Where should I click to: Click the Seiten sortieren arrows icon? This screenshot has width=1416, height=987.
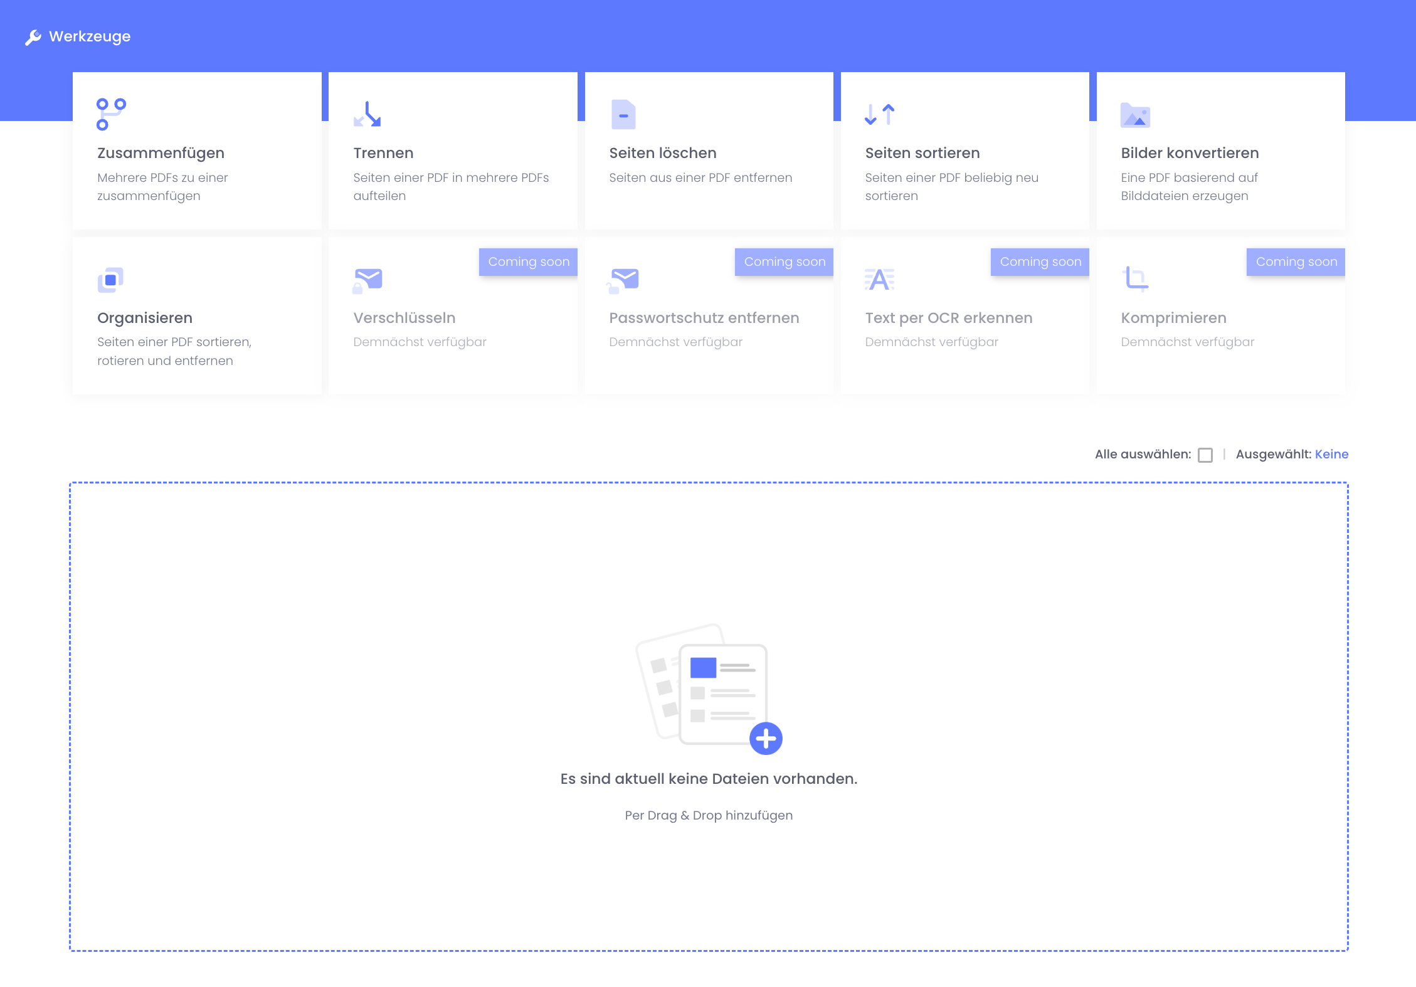[879, 114]
